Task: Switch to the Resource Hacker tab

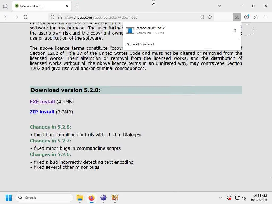Action: pyautogui.click(x=42, y=6)
